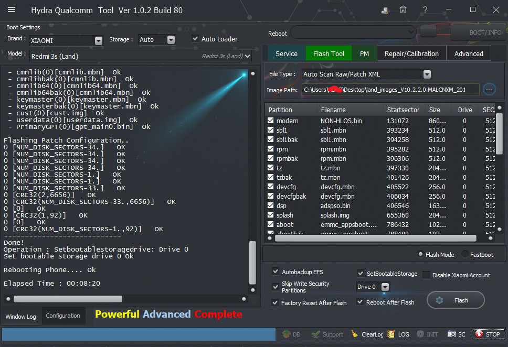Click the home icon in the title bar
508x347 pixels.
point(403,9)
